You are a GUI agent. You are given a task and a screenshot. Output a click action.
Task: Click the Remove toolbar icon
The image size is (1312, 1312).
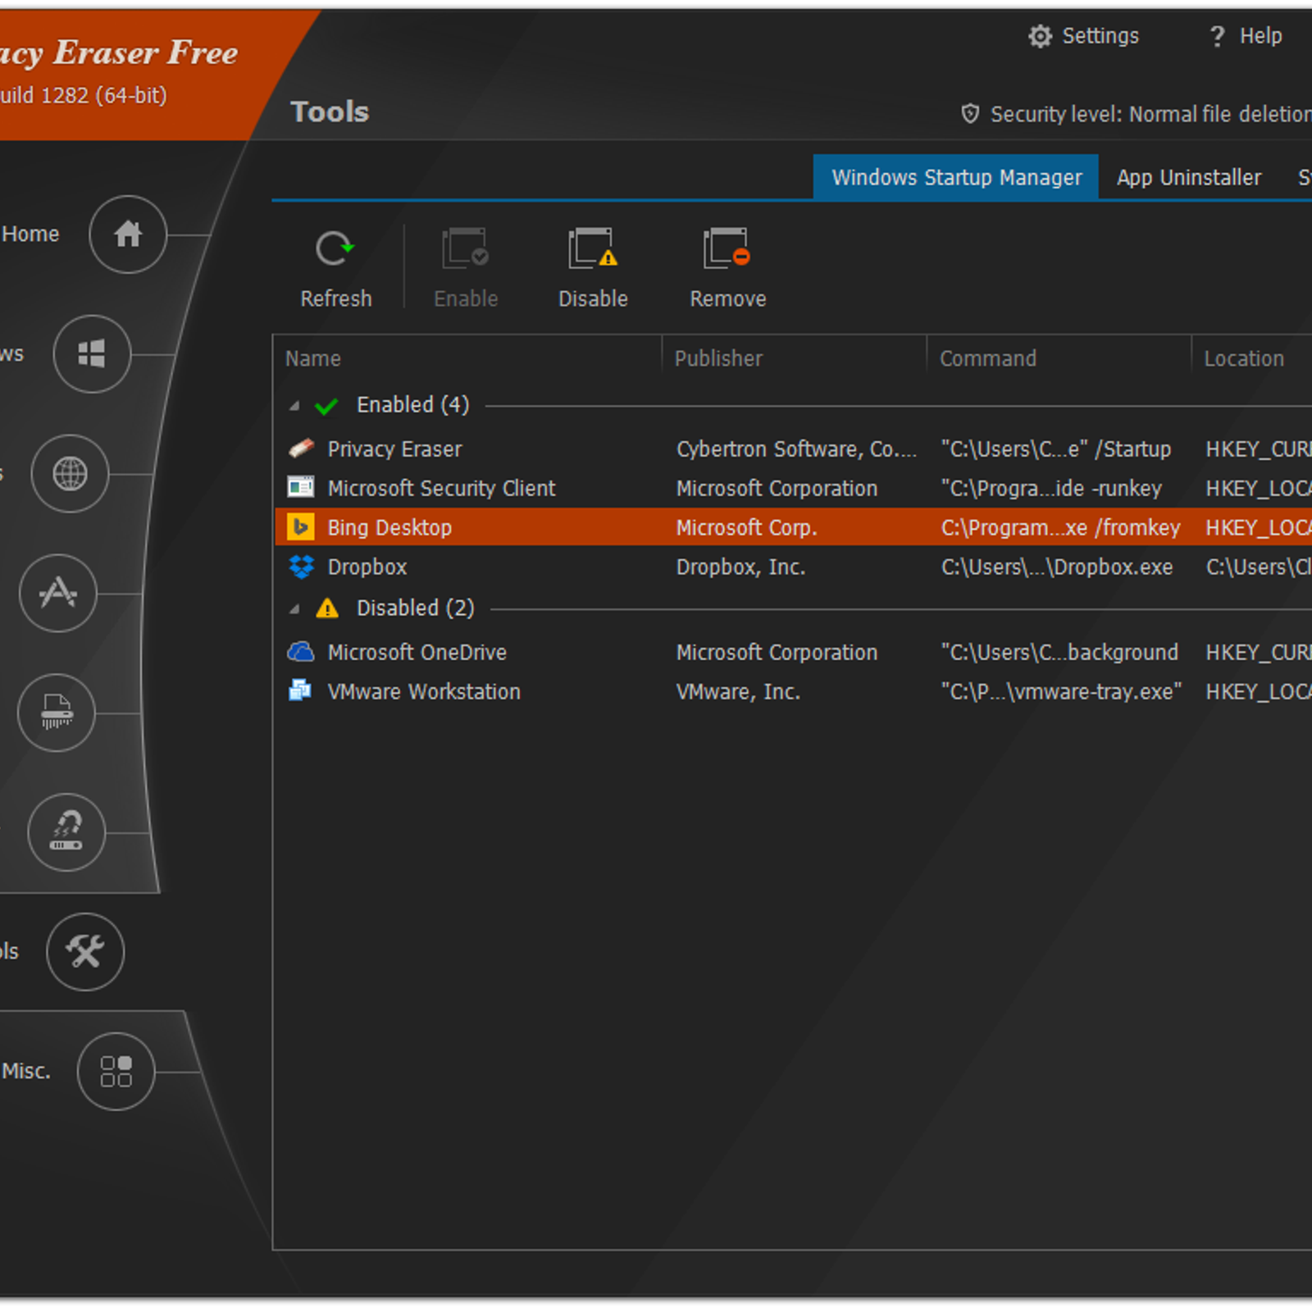[x=727, y=249]
